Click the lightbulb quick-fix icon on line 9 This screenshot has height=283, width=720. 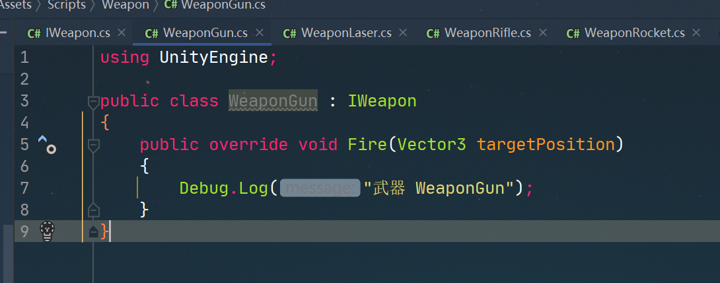click(x=48, y=231)
